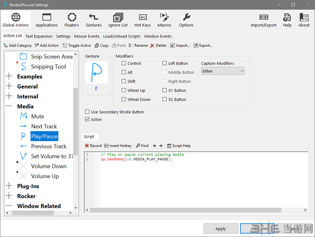Check the Wheel Down modifier
This screenshot has width=315, height=237.
(x=123, y=99)
